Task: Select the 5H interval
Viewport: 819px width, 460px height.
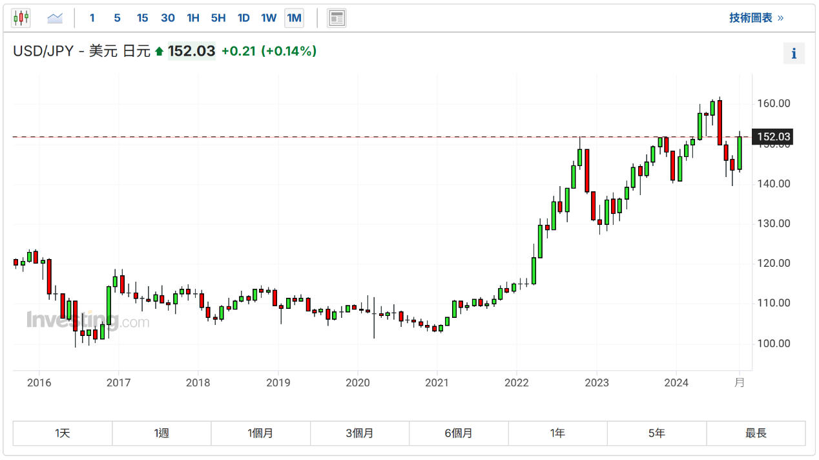Action: pyautogui.click(x=218, y=18)
